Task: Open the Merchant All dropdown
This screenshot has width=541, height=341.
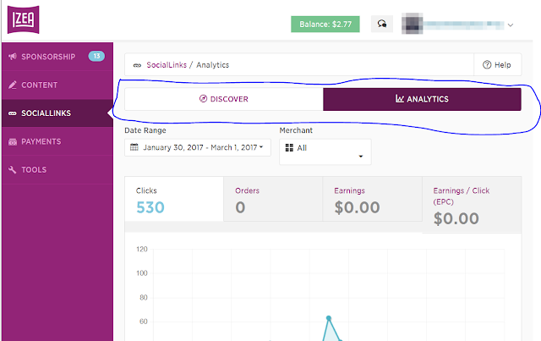Action: [x=325, y=151]
